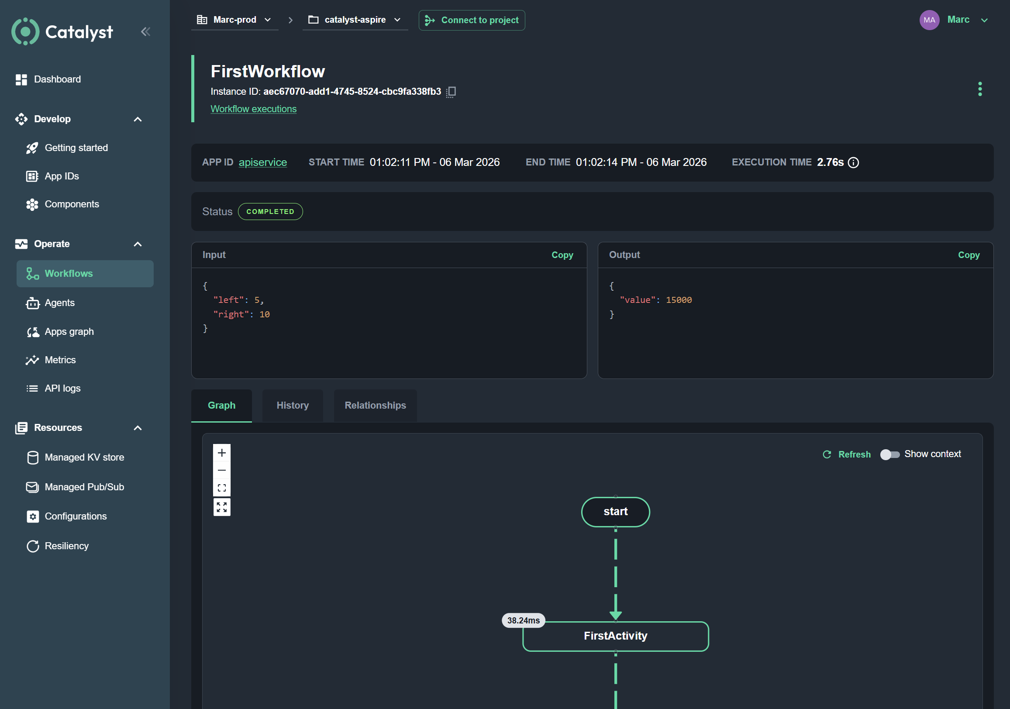
Task: Switch to the Relationships tab
Action: coord(375,405)
